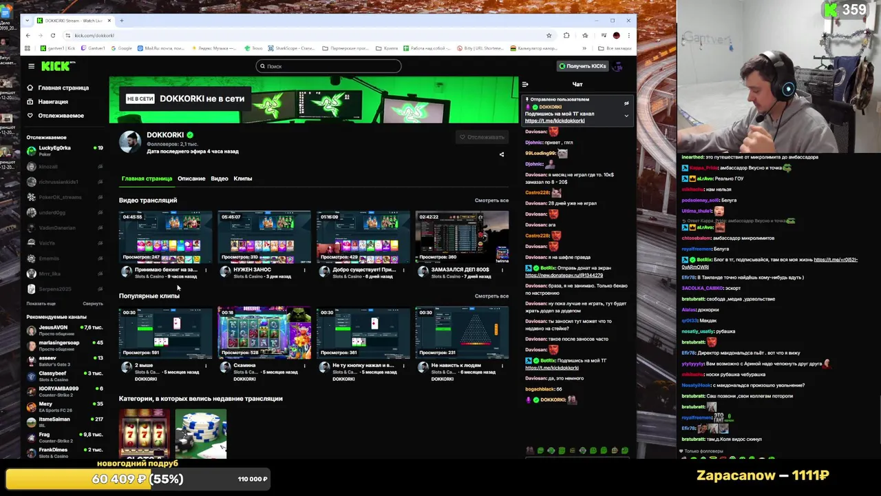The height and width of the screenshot is (496, 881).
Task: Click Свернуть under followed channels
Action: [93, 304]
